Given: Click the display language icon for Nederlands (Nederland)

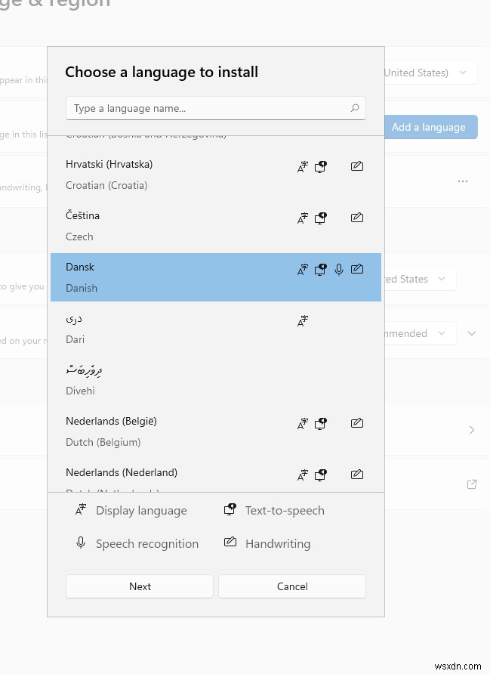Looking at the screenshot, I should (303, 475).
